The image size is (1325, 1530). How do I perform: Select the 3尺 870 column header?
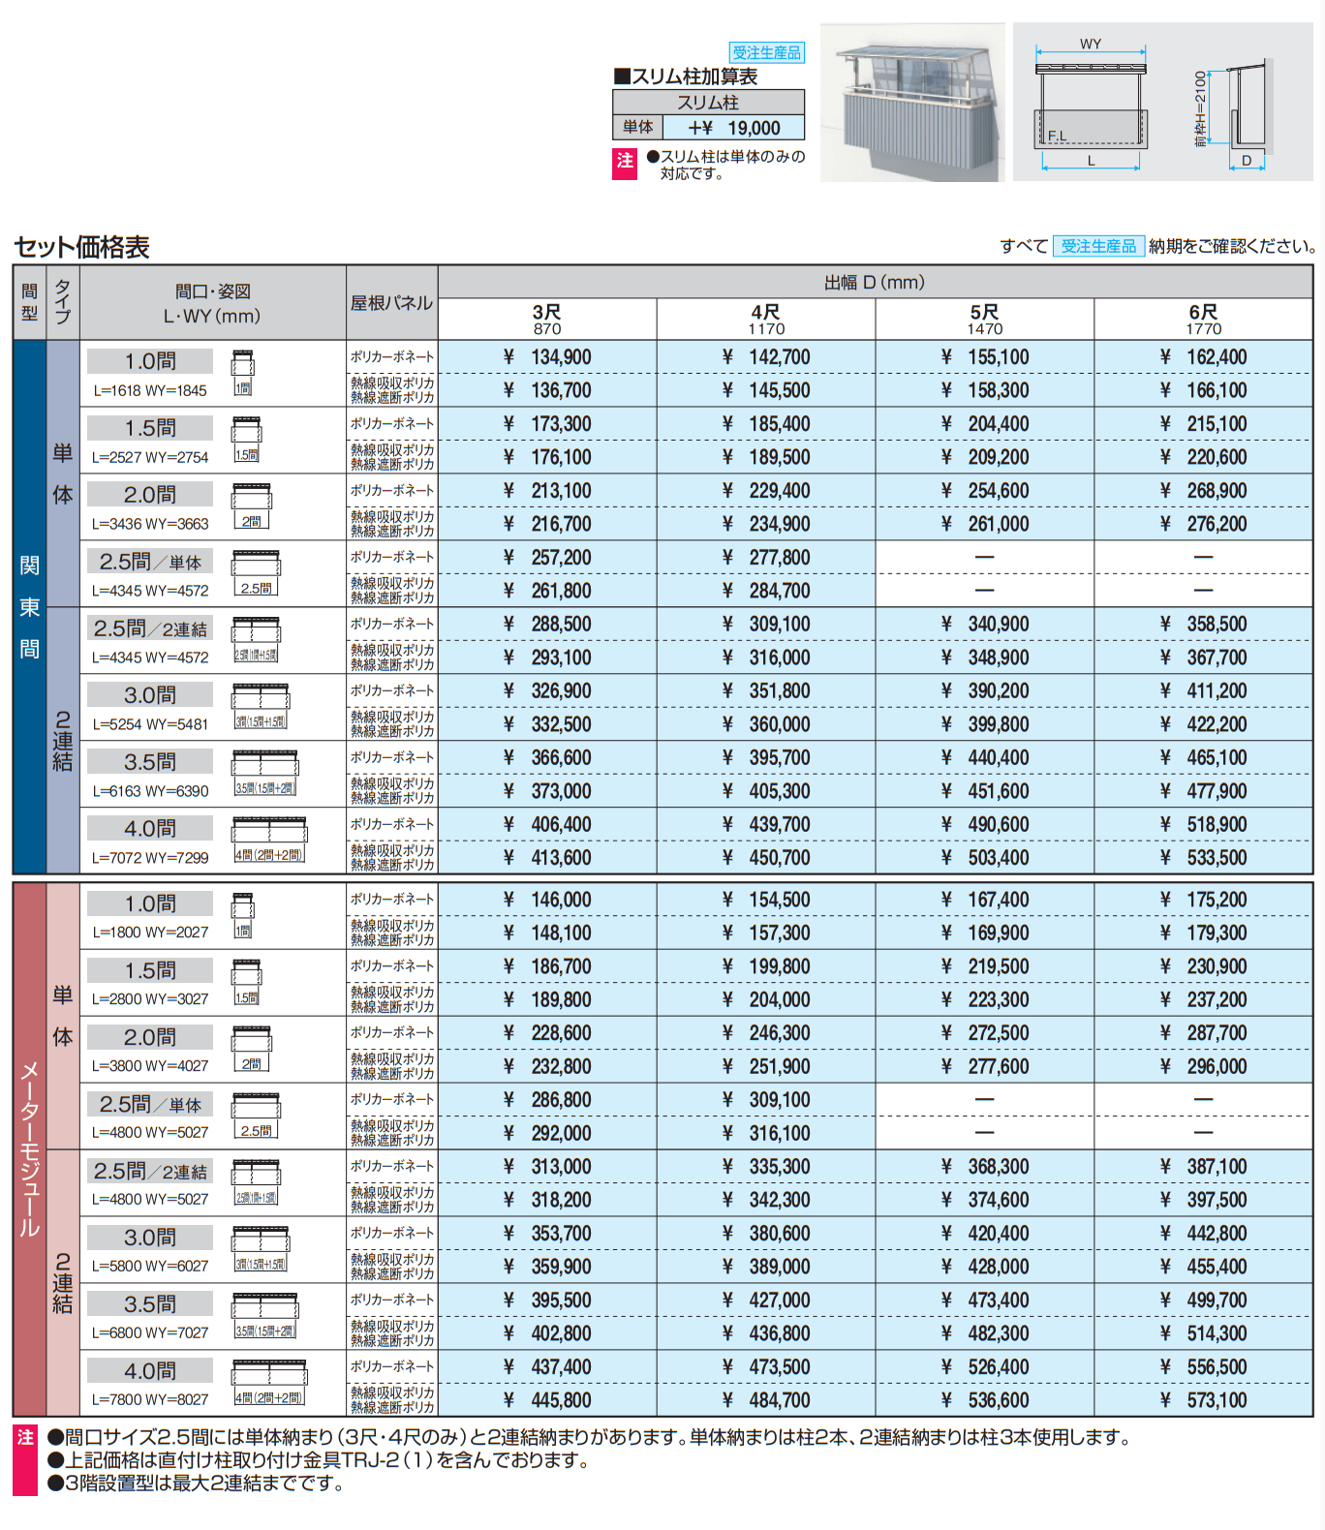[x=547, y=319]
